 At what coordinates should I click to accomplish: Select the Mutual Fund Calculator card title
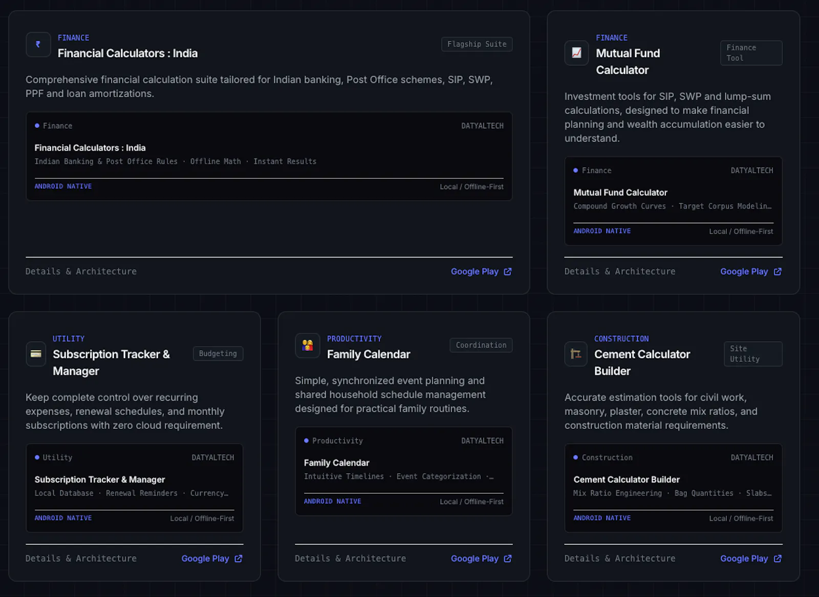tap(628, 61)
